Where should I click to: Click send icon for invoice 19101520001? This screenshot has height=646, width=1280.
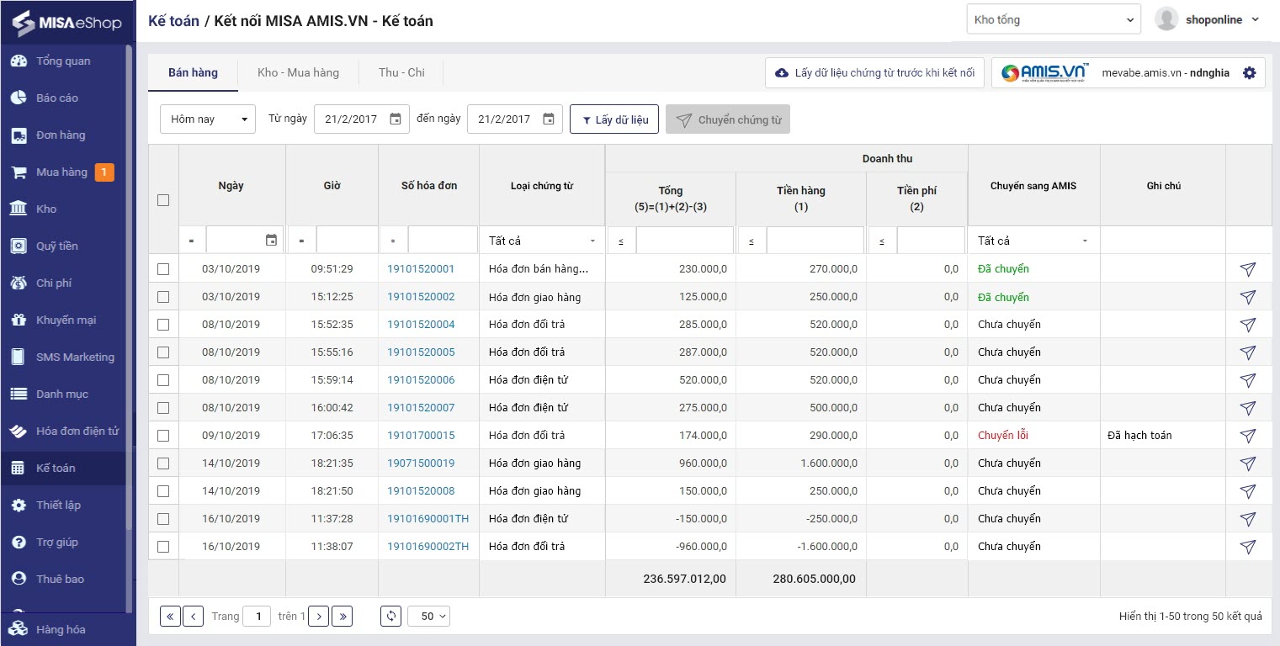click(x=1248, y=269)
